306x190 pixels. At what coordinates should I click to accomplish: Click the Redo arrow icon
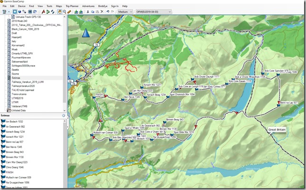pyautogui.click(x=113, y=12)
